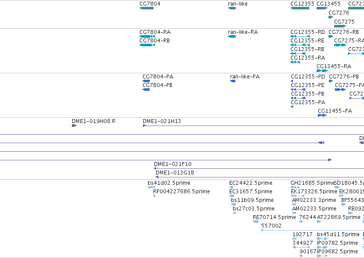This screenshot has height=258, width=364.
Task: Click the CG13455-RA transcript label
Action: click(334, 66)
